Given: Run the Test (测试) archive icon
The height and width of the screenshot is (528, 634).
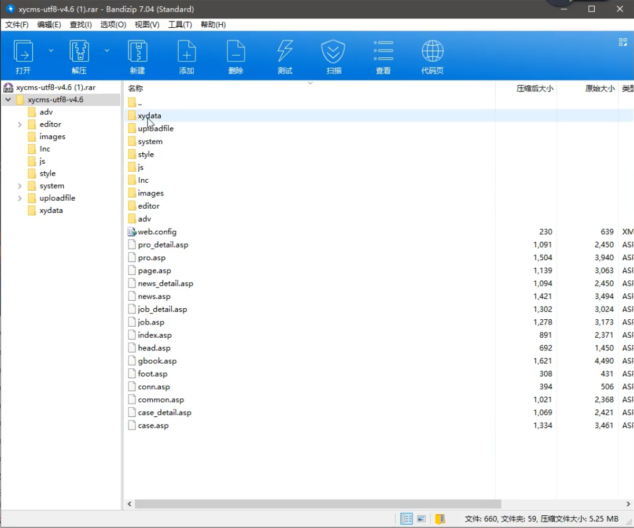Looking at the screenshot, I should coord(285,52).
